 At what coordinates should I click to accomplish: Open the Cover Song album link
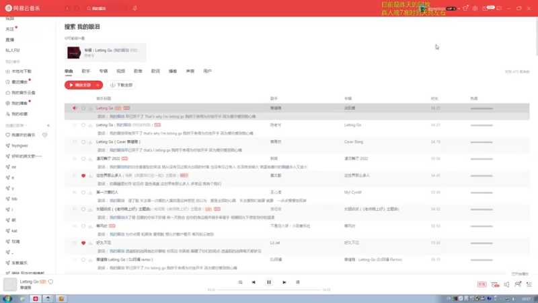point(354,142)
